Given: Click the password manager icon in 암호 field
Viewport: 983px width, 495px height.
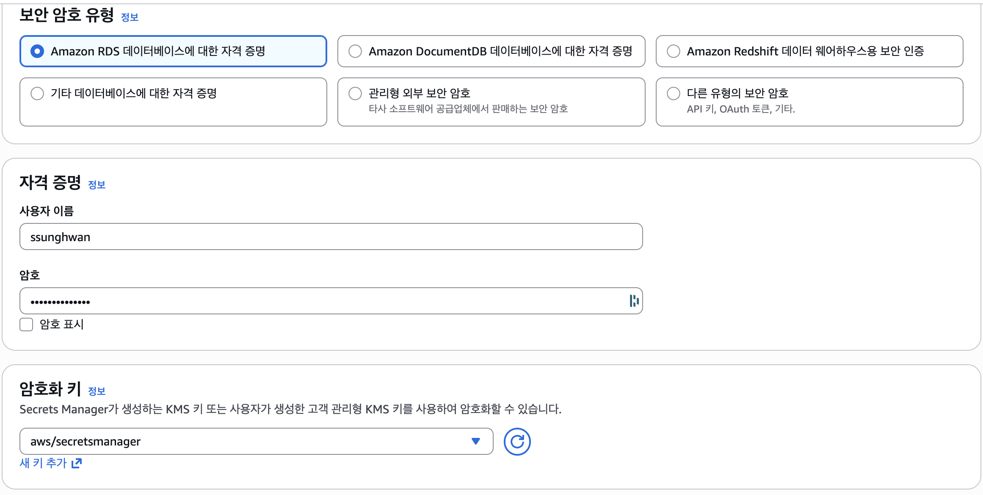Looking at the screenshot, I should coord(634,301).
